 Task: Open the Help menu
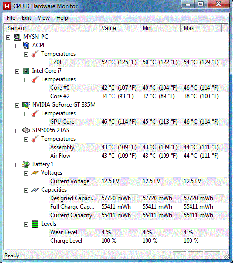coord(62,18)
